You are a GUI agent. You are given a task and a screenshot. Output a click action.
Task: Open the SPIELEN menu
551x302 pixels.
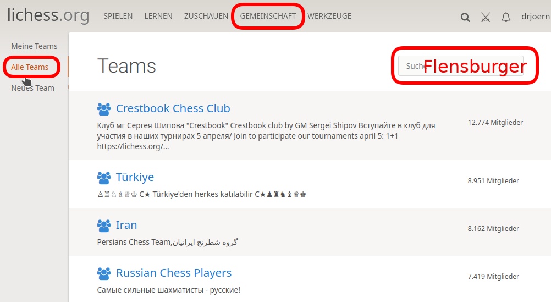tap(118, 16)
